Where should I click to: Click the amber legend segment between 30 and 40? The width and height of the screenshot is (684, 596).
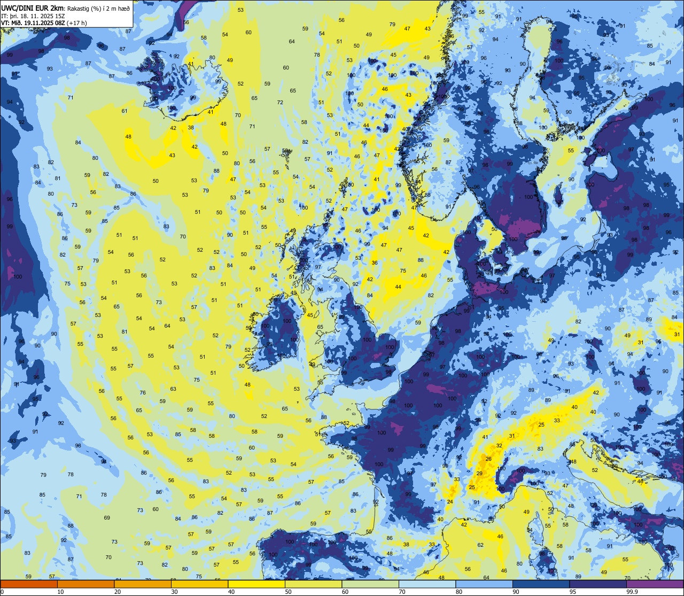pos(199,584)
